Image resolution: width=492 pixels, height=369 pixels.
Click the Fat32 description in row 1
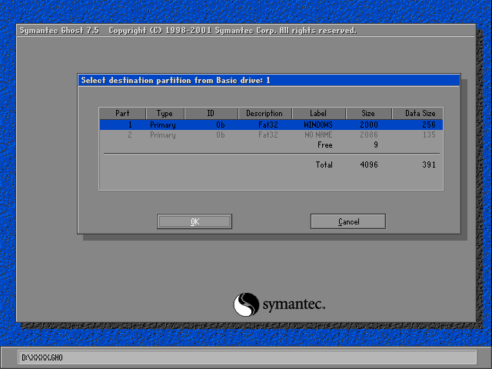coord(268,125)
